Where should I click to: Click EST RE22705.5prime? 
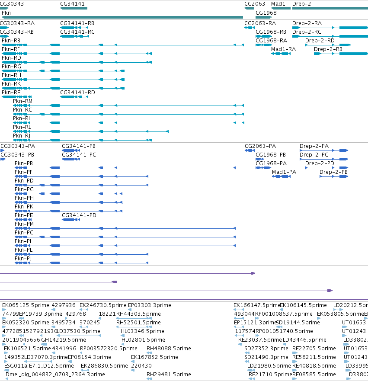pos(314,348)
